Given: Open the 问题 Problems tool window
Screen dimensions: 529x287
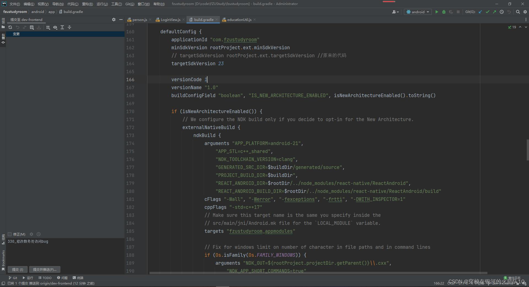Looking at the screenshot, I should point(62,278).
